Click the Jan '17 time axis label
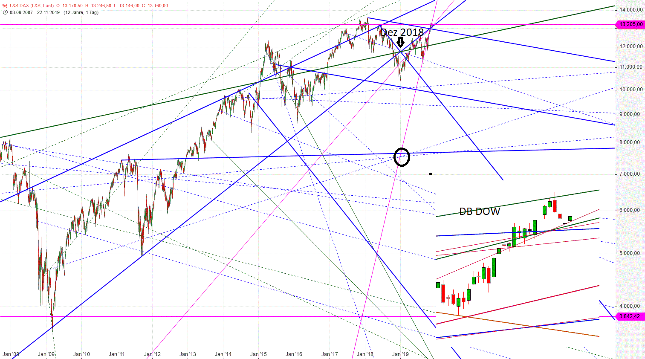Screen dimensions: 645x359 [330, 354]
